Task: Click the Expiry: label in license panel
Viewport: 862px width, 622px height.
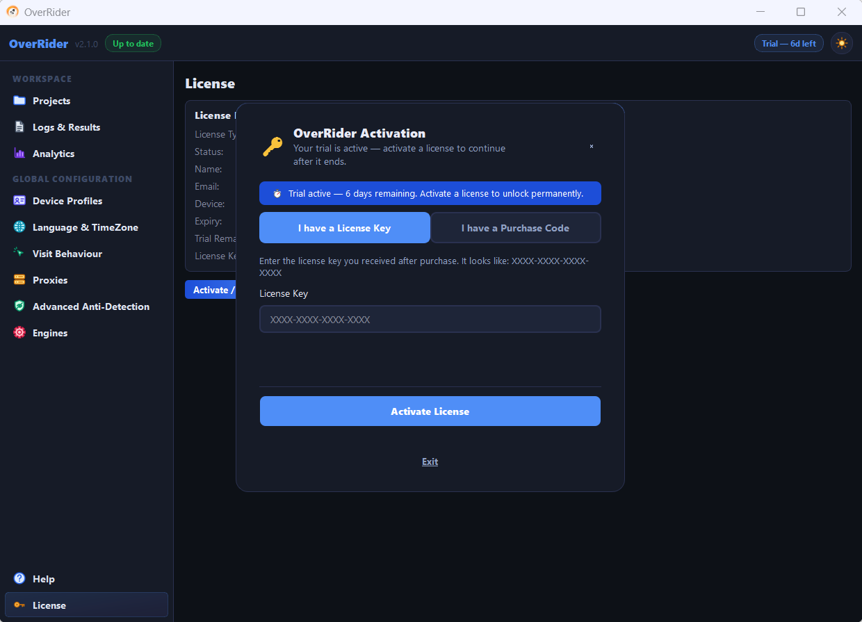Action: (209, 221)
